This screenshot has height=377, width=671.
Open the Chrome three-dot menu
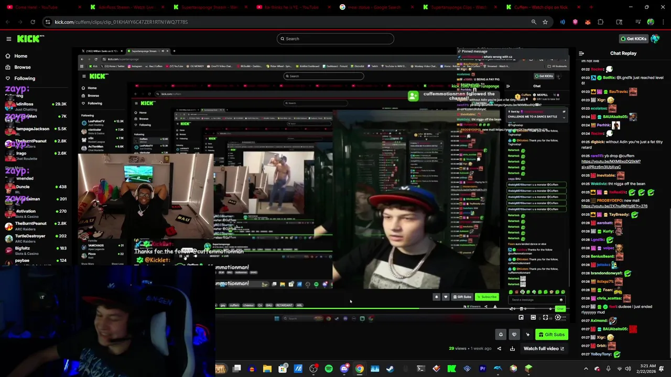[663, 22]
